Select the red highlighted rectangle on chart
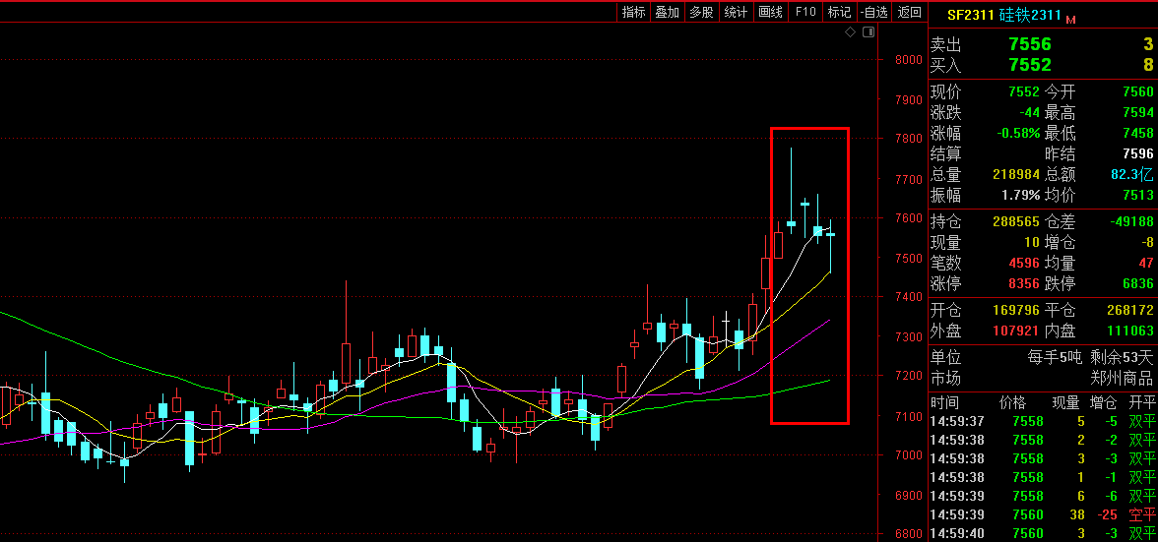The height and width of the screenshot is (542, 1158). pos(809,129)
